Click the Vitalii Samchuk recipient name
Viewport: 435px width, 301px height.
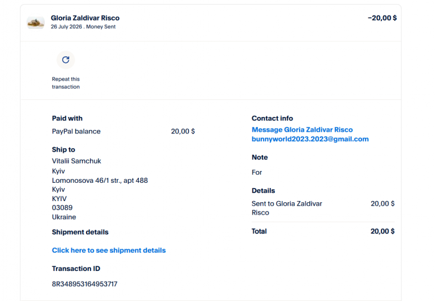[x=77, y=161]
